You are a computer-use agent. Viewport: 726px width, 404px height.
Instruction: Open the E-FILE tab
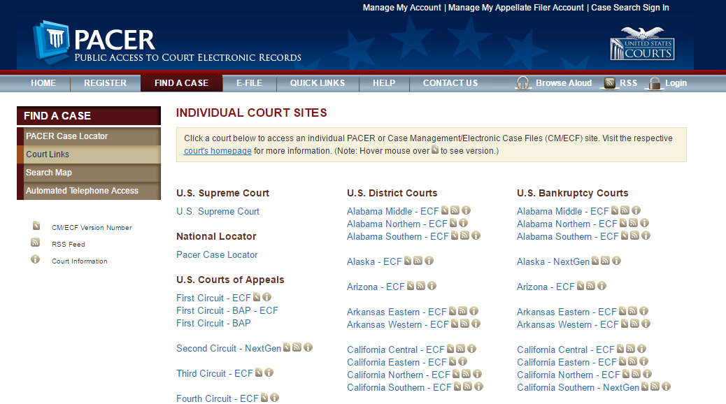pyautogui.click(x=250, y=83)
